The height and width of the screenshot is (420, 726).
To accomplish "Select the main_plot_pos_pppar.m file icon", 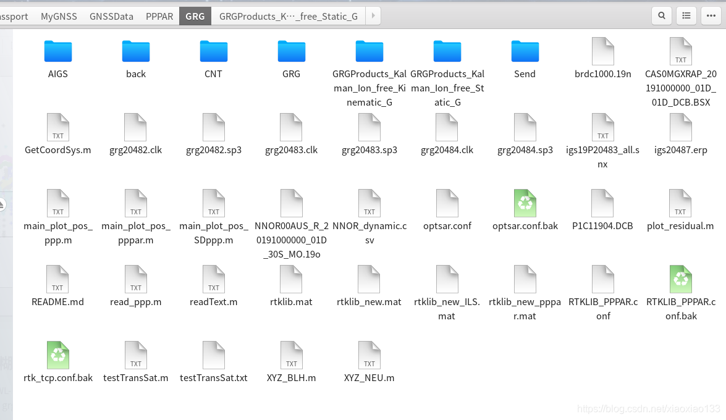I will tap(136, 203).
